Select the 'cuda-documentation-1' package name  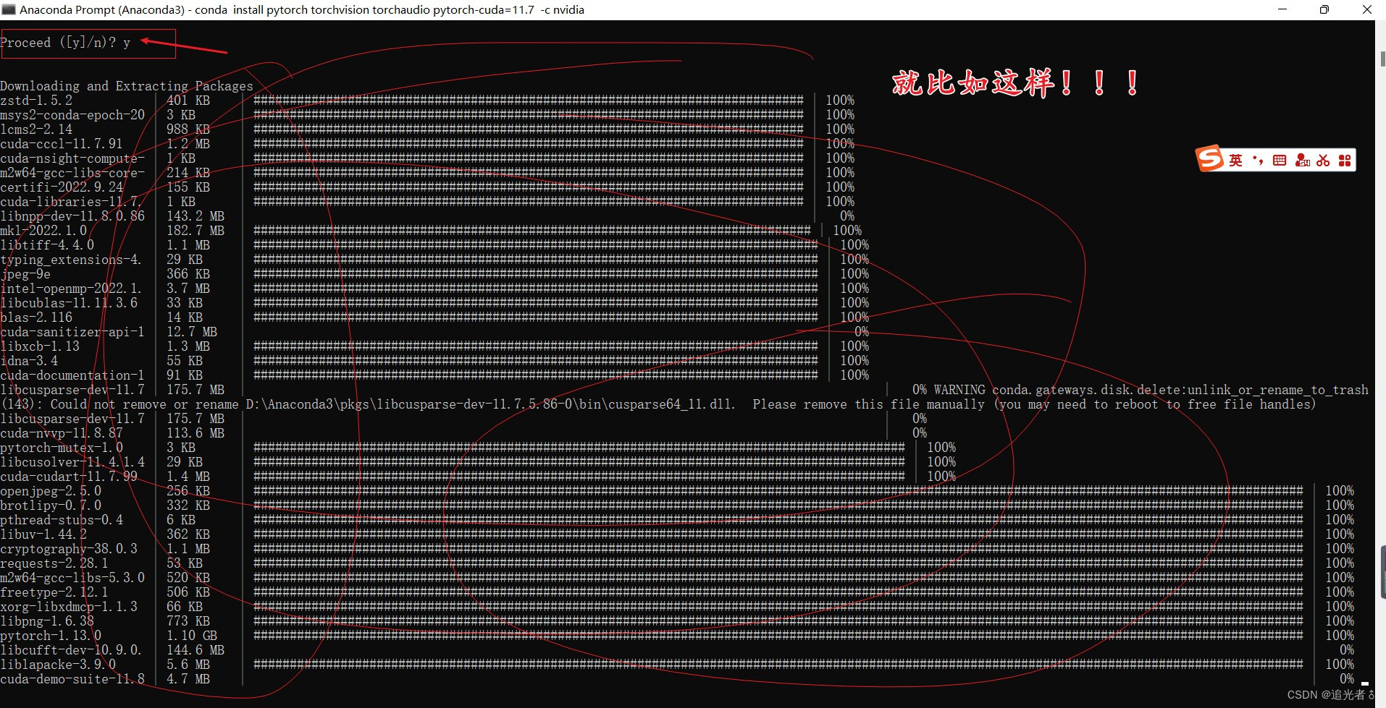[x=72, y=375]
